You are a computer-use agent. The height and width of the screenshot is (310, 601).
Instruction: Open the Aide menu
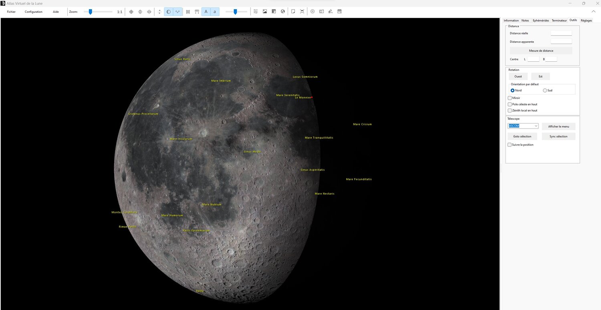[x=56, y=12]
